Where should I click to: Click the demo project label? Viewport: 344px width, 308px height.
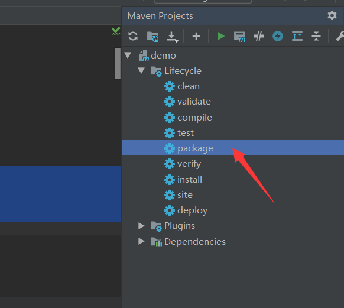tap(164, 56)
